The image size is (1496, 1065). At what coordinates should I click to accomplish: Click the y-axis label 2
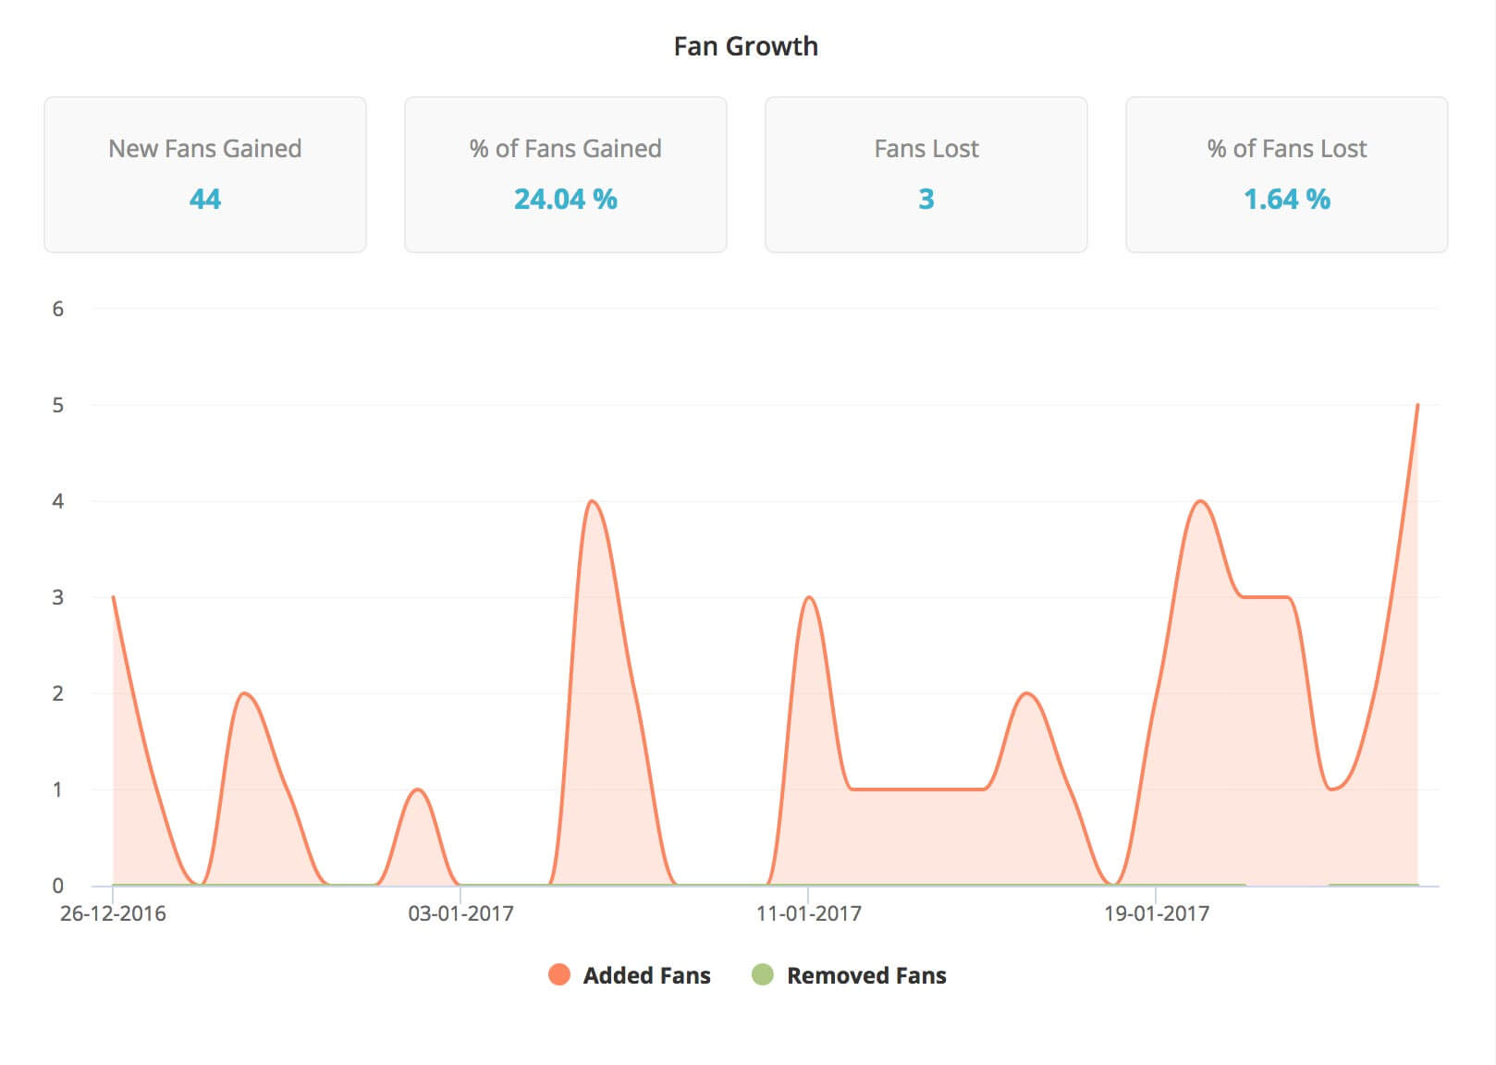[58, 693]
